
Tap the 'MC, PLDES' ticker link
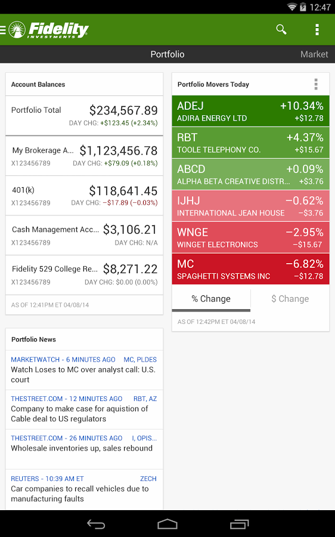click(x=140, y=360)
